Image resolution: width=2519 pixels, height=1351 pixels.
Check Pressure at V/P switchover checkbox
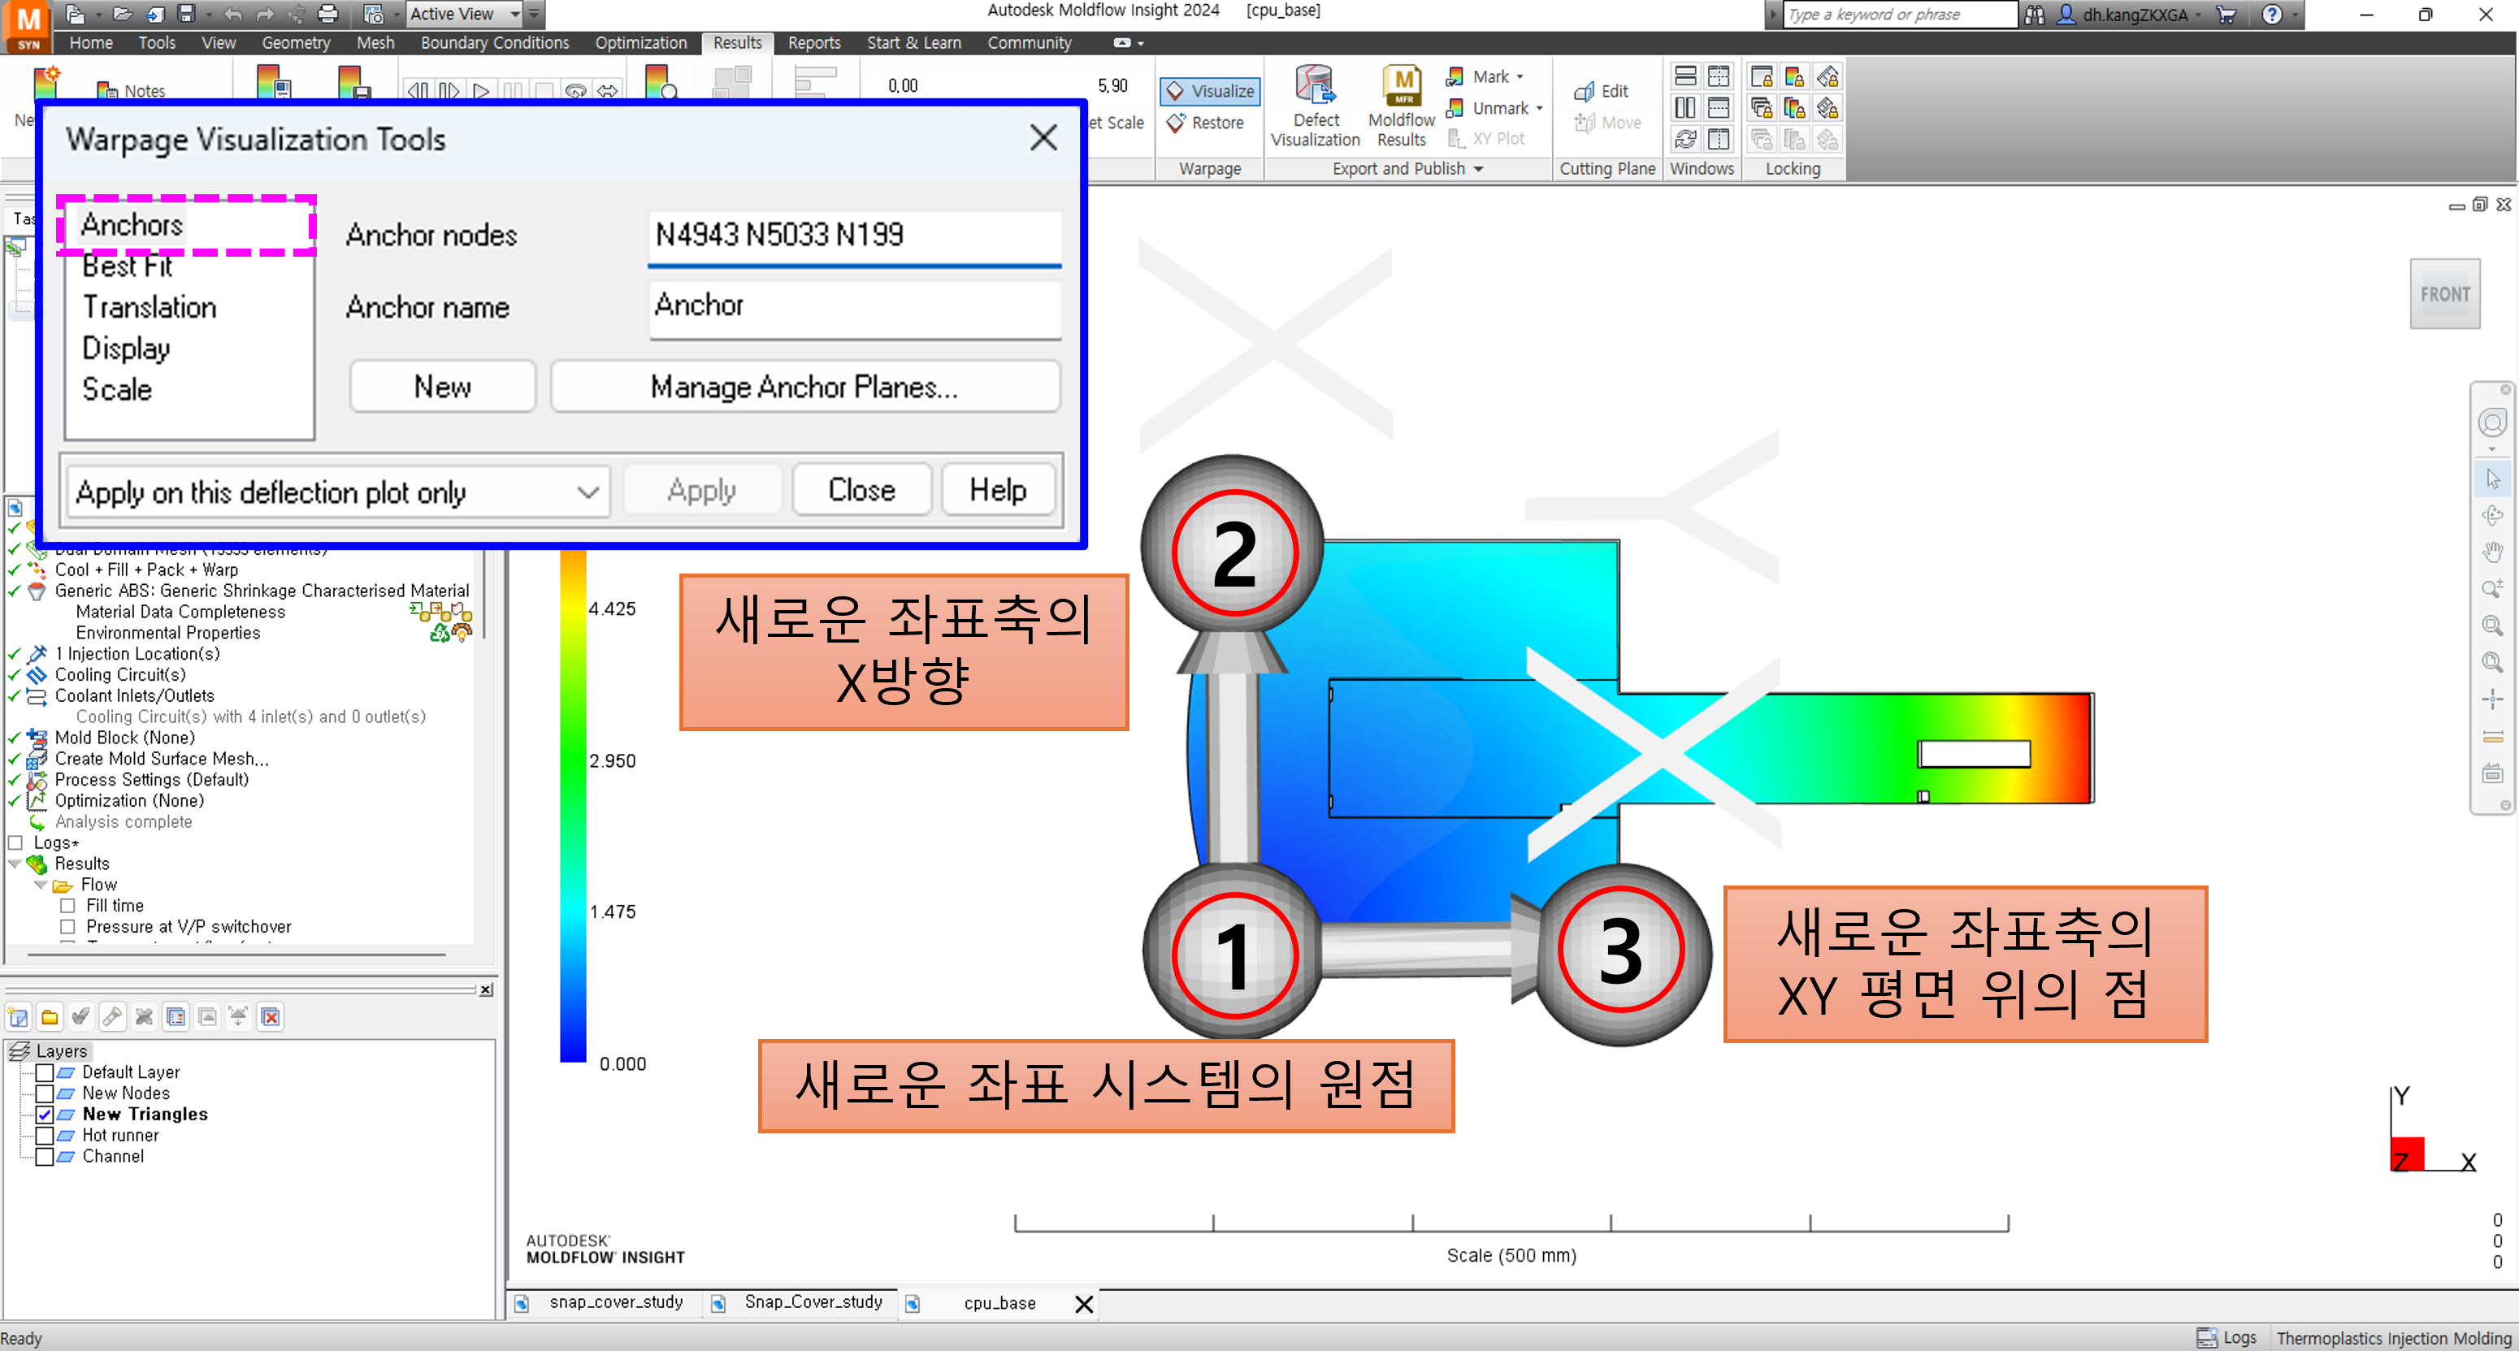[x=67, y=927]
